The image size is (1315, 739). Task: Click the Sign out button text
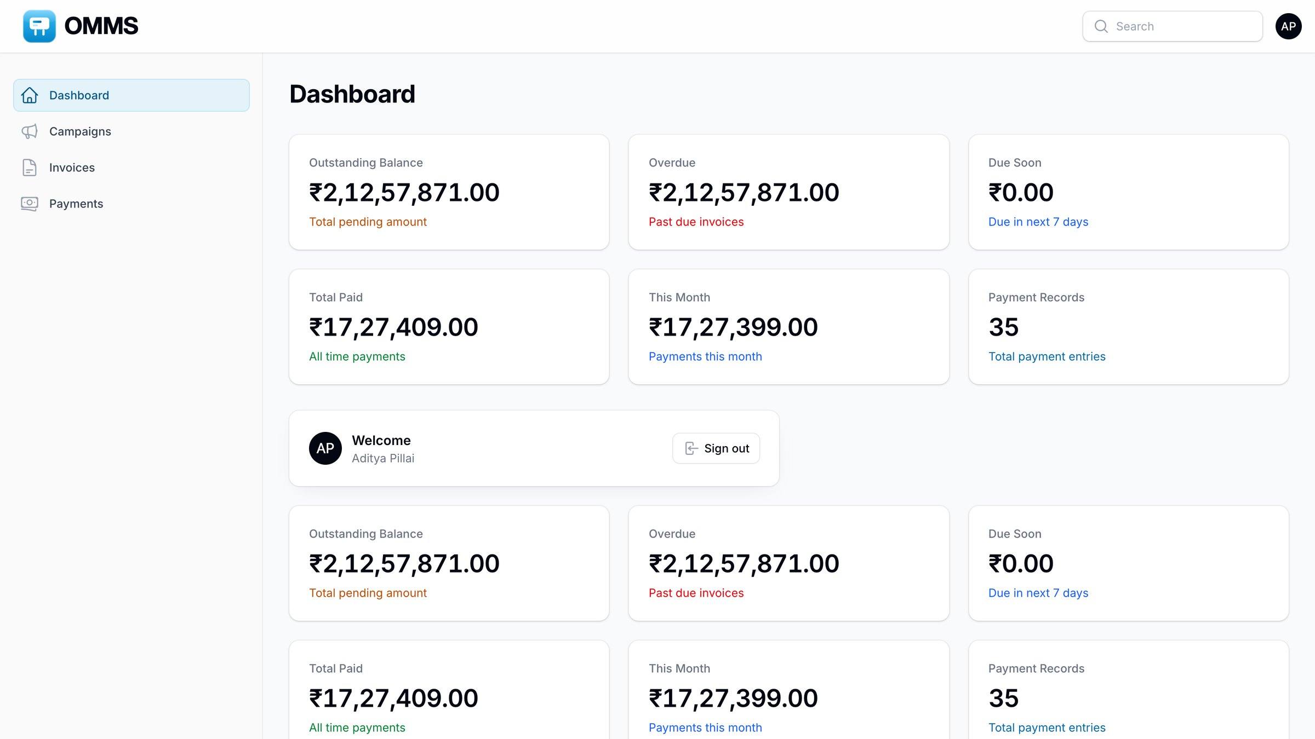[x=727, y=448]
